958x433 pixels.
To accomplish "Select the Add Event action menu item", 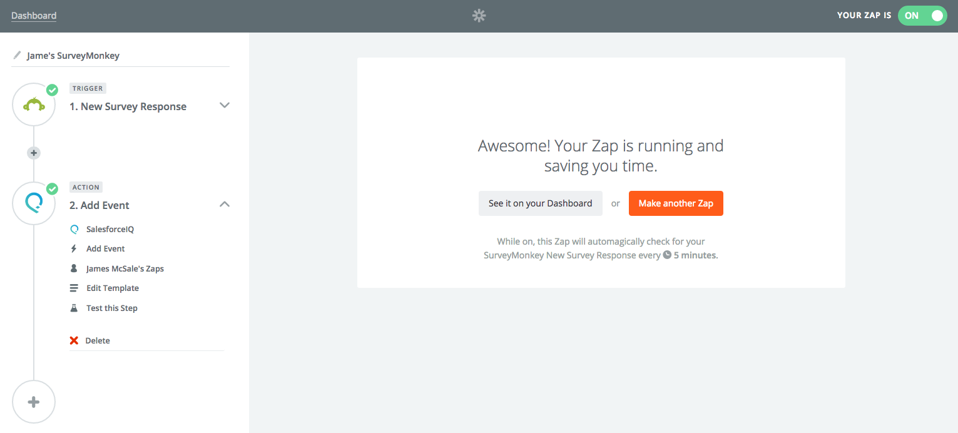I will pos(106,248).
